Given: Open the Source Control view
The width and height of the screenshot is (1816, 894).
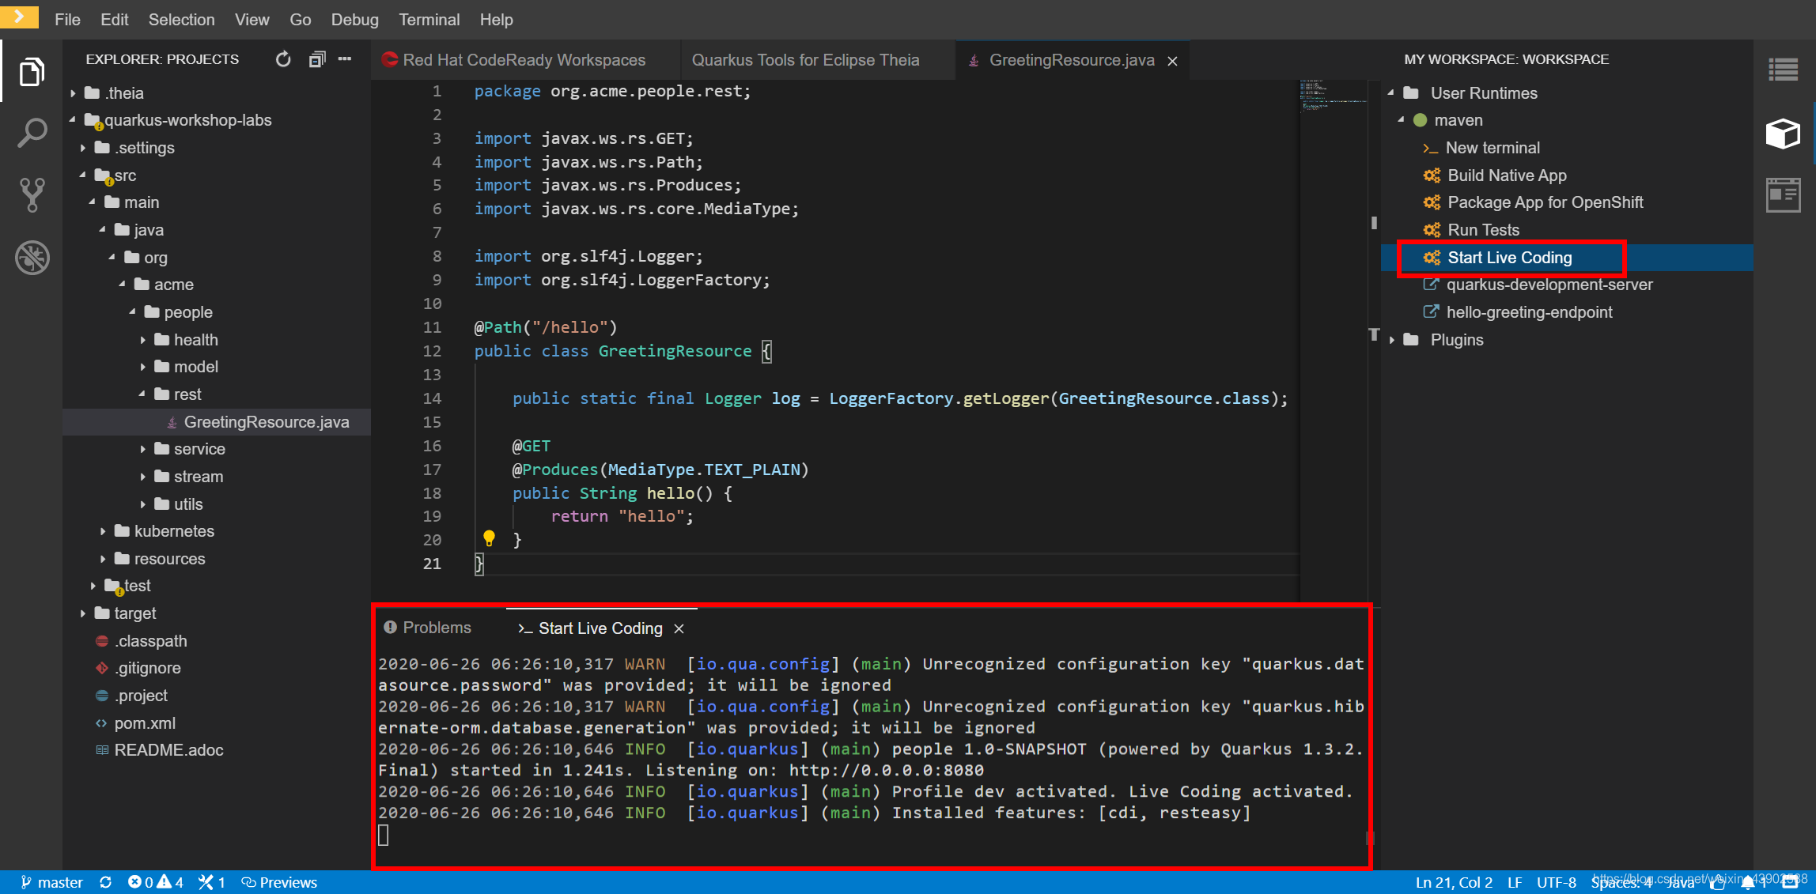Looking at the screenshot, I should [x=32, y=194].
